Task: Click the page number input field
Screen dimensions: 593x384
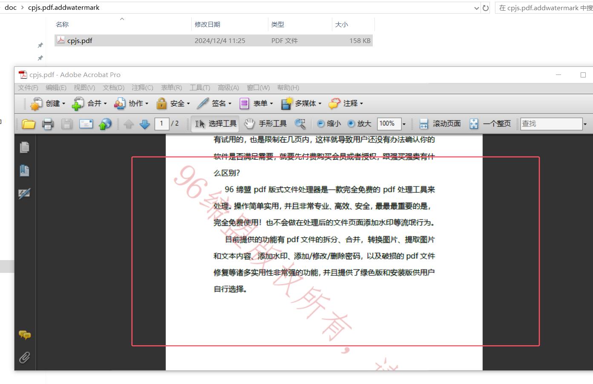Action: (162, 124)
